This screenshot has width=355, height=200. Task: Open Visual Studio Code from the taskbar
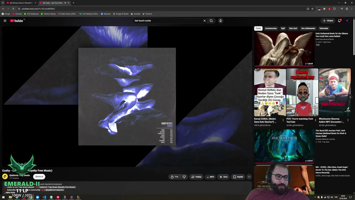(x=44, y=197)
